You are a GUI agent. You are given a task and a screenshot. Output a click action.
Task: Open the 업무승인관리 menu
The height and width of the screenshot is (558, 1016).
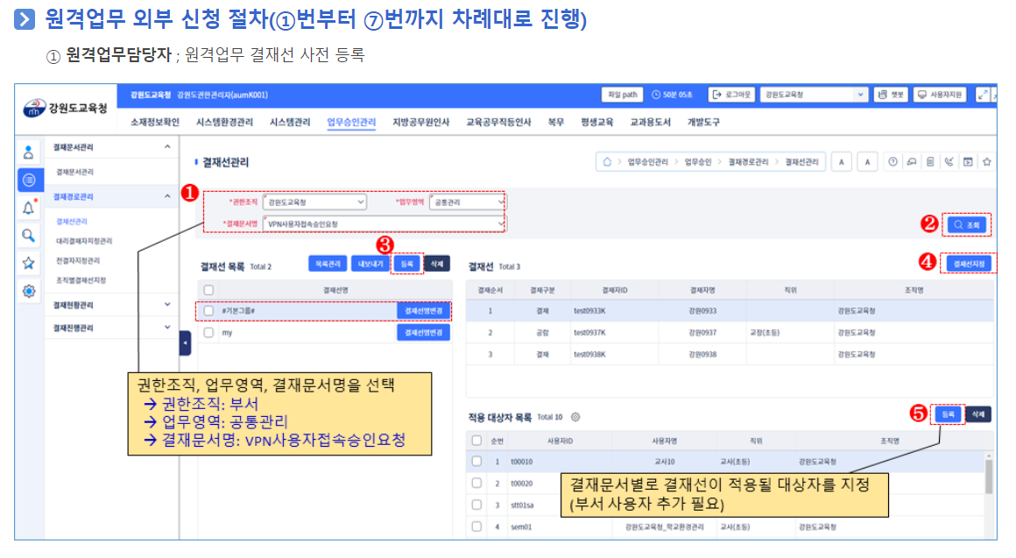click(x=351, y=122)
